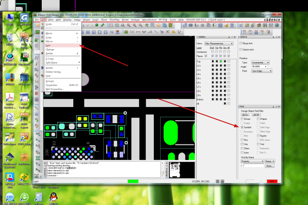The image size is (308, 205).
Task: Click the Open file folder toolbar icon
Action: pyautogui.click(x=38, y=25)
